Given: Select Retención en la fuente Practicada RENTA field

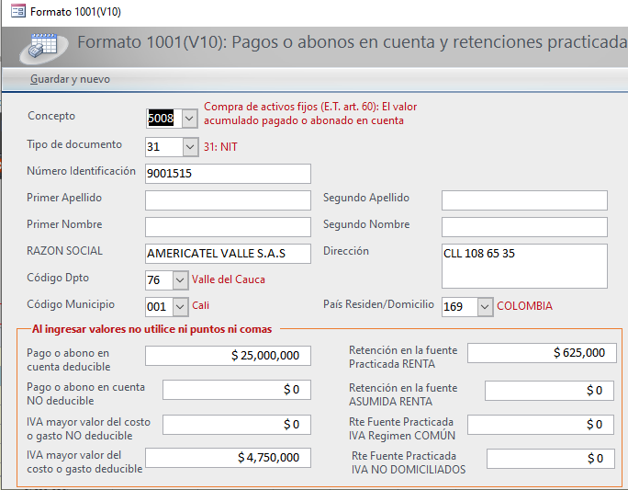Looking at the screenshot, I should pos(542,353).
